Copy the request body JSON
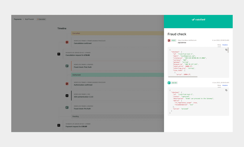Screen dimensions: 244x147 (226, 50)
